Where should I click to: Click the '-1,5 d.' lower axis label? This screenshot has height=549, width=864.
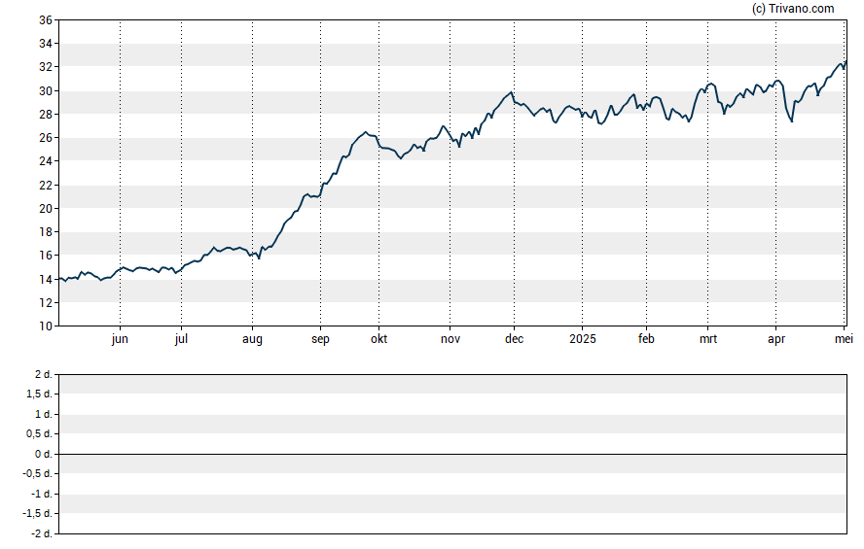[x=37, y=513]
